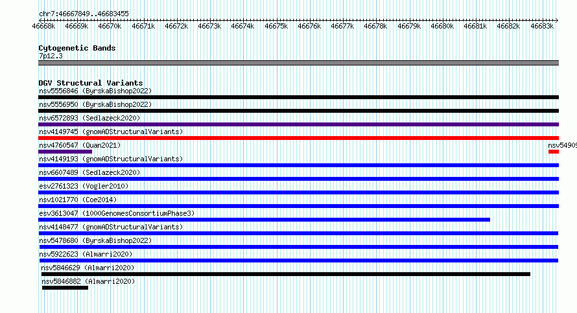The width and height of the screenshot is (577, 313).
Task: Open the nsv5478680 (ByrskaBishop2022) label
Action: tap(95, 240)
